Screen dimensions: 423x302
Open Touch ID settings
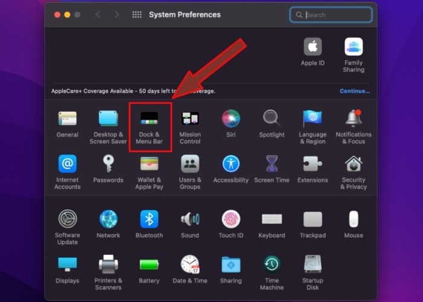click(231, 219)
